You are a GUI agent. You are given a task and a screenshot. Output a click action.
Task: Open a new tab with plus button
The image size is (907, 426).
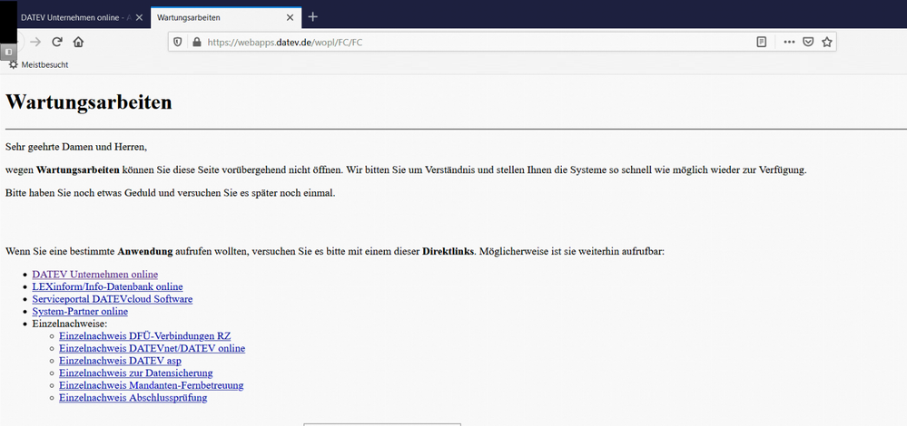pyautogui.click(x=313, y=16)
